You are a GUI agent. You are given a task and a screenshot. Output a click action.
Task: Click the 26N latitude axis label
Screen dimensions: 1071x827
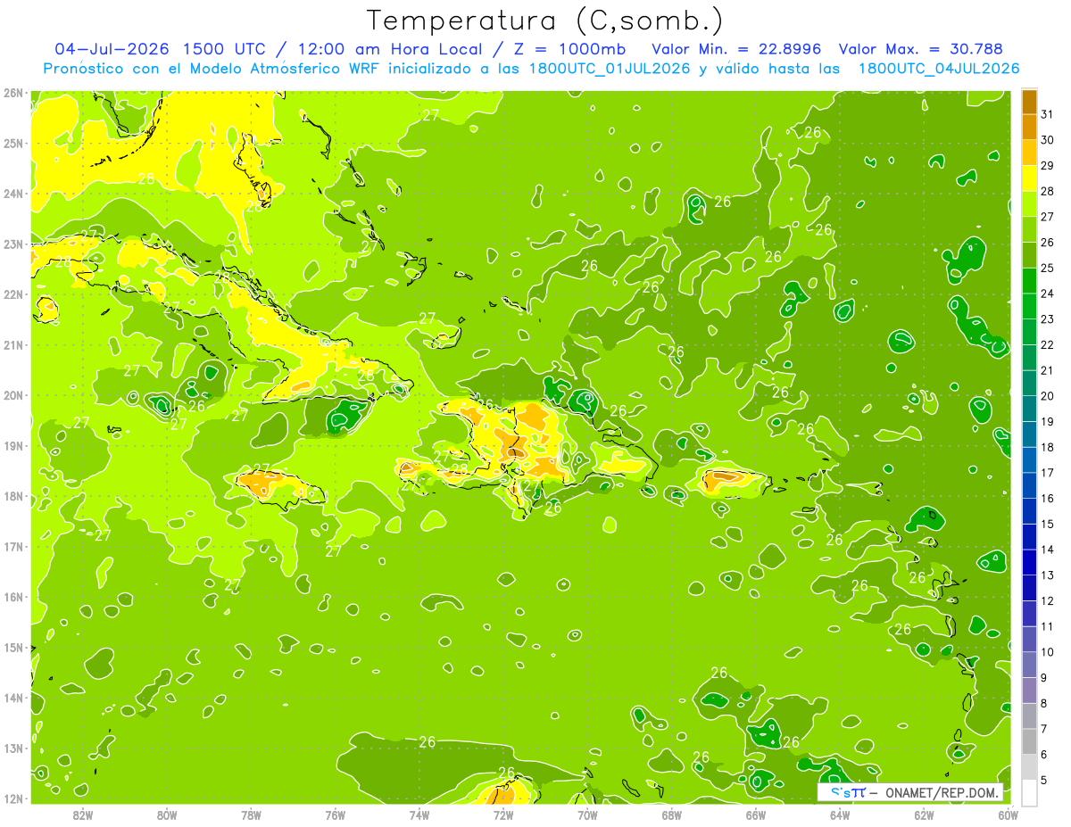click(x=12, y=92)
